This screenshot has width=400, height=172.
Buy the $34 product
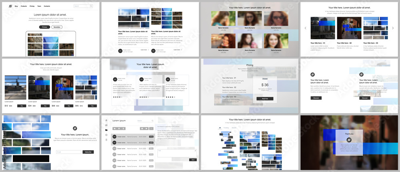click(45, 106)
